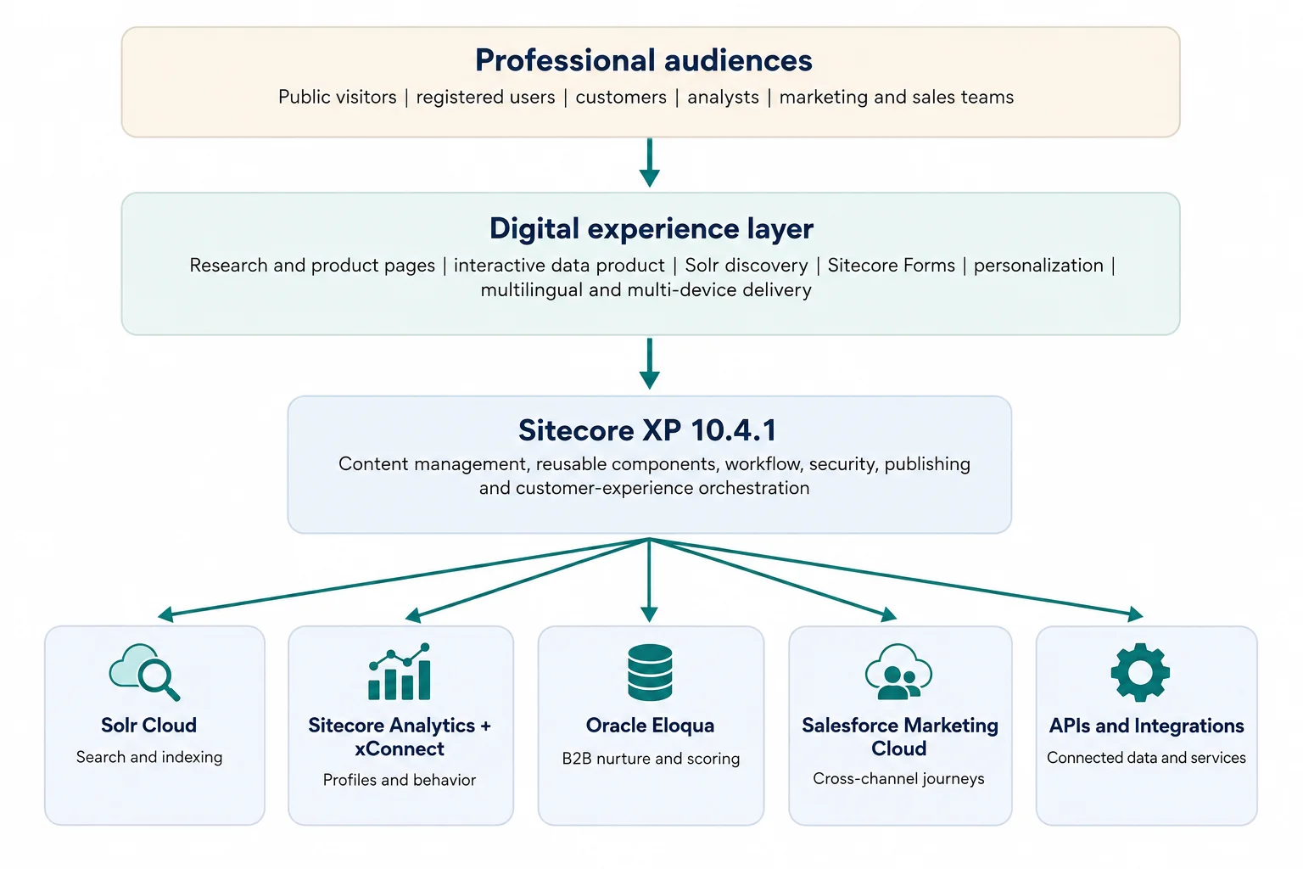Select the Professional audiences heading
Viewport: 1303px width, 869px height.
[644, 60]
